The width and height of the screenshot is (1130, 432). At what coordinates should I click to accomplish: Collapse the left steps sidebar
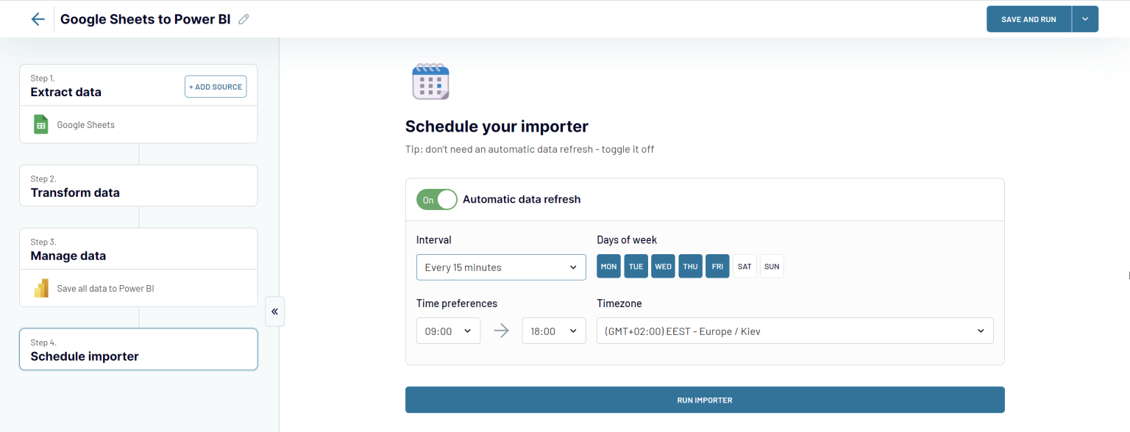pos(274,312)
